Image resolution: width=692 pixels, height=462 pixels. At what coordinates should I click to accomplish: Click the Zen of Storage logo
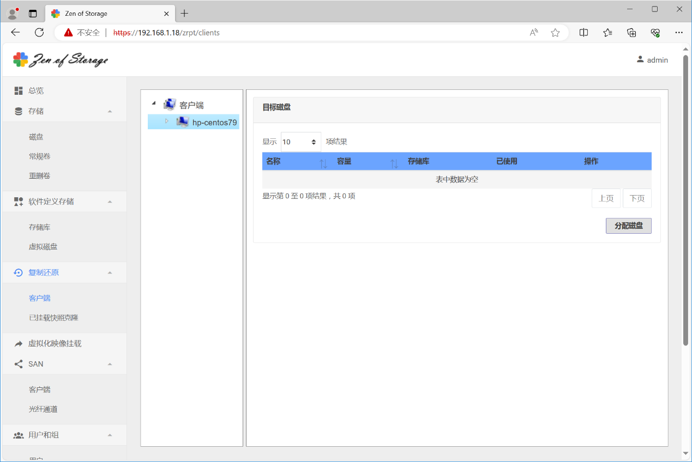61,60
